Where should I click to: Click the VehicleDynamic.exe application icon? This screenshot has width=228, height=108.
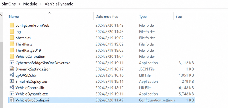coord(12,94)
